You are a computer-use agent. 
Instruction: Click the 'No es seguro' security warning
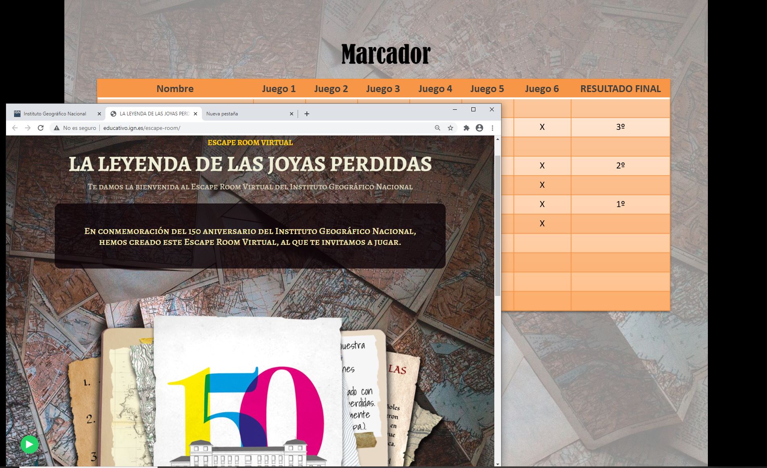75,128
